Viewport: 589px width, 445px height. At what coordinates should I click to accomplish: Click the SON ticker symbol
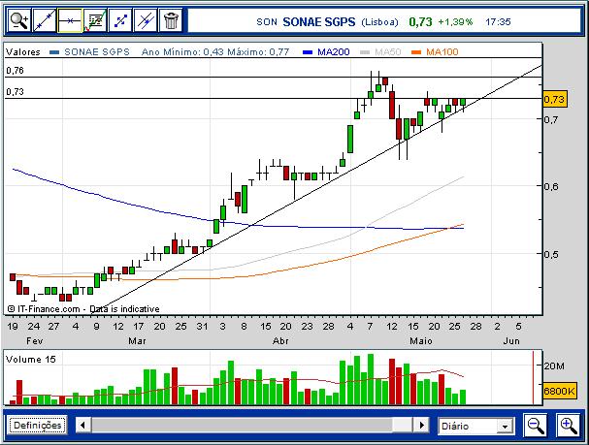pos(267,21)
